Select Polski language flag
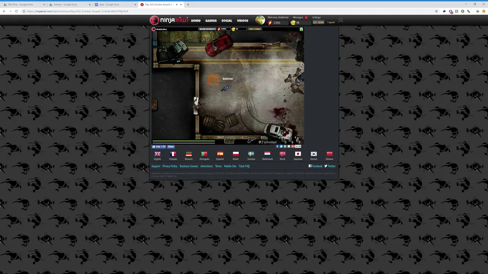 (236, 154)
